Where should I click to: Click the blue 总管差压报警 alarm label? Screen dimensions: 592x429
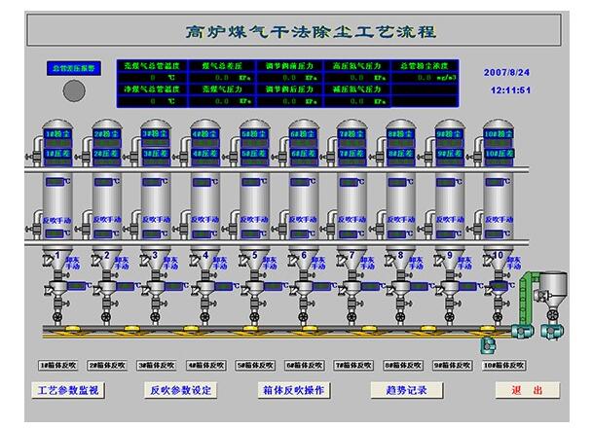pos(74,68)
